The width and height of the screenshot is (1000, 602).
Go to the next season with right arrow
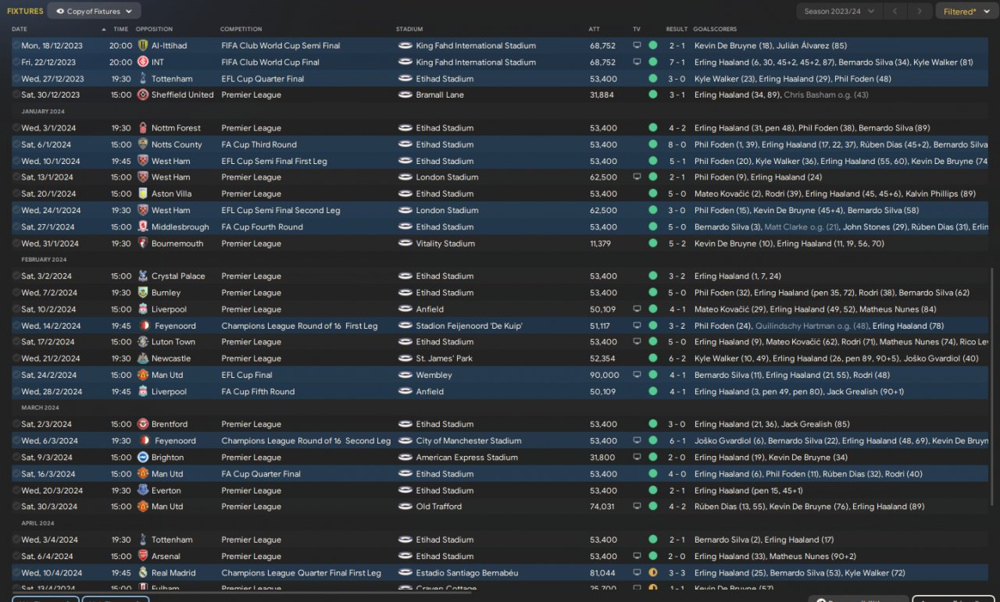click(920, 12)
